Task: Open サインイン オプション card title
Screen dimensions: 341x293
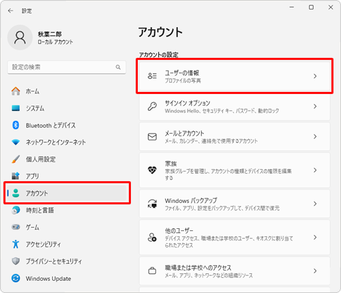Action: (x=188, y=103)
